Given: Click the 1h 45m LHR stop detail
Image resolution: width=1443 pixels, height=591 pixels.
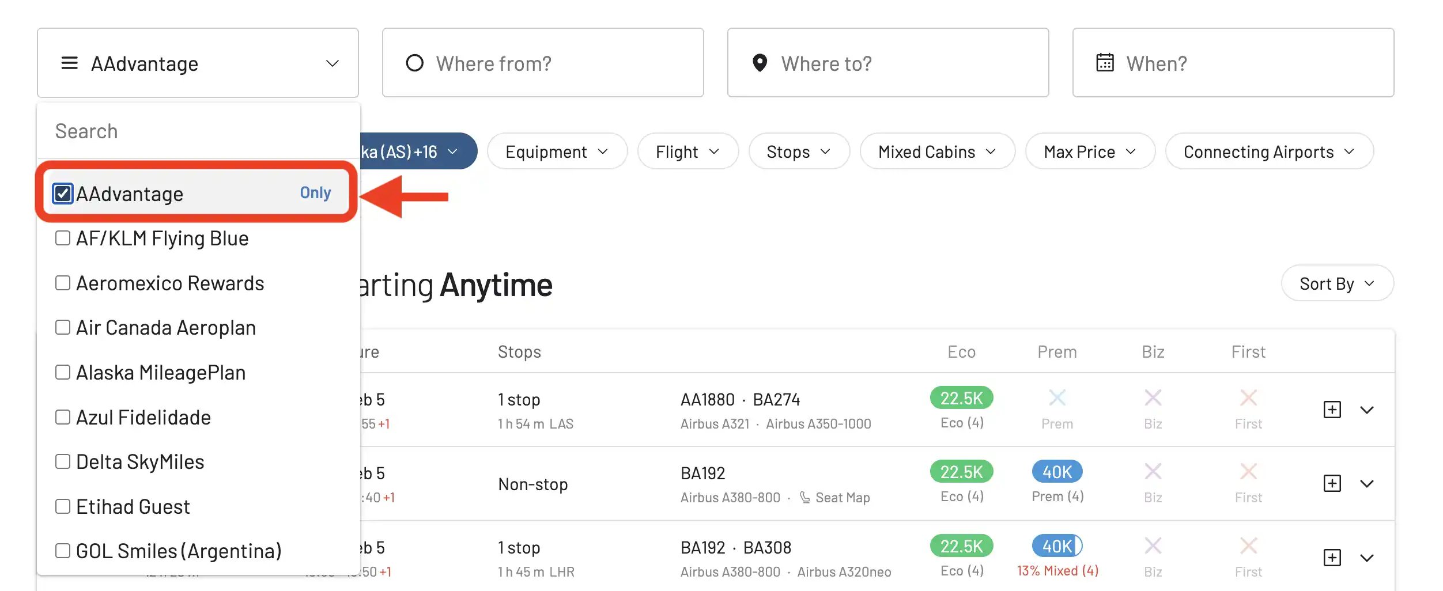Looking at the screenshot, I should 536,571.
